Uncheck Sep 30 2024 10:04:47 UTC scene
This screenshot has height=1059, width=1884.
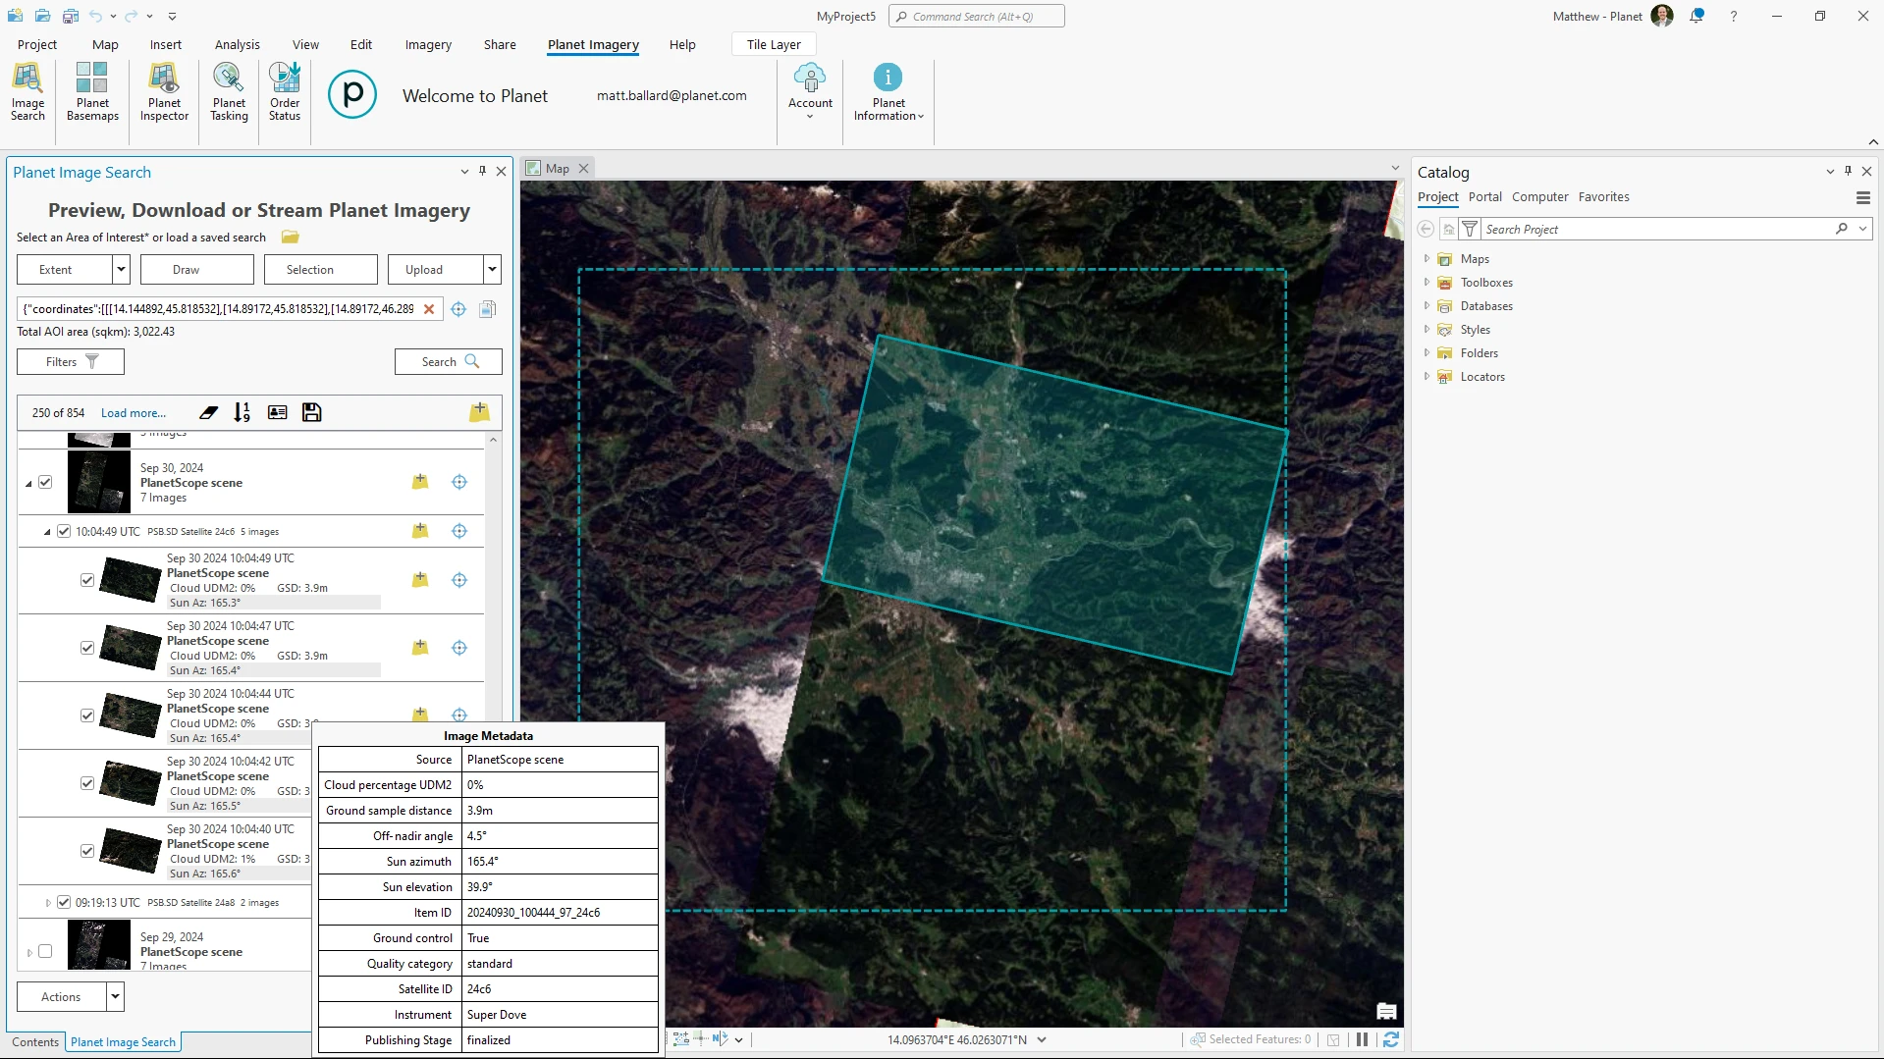pyautogui.click(x=87, y=648)
